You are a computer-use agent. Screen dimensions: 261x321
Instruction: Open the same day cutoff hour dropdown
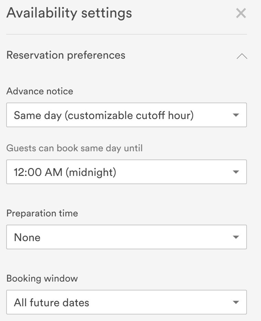point(126,172)
